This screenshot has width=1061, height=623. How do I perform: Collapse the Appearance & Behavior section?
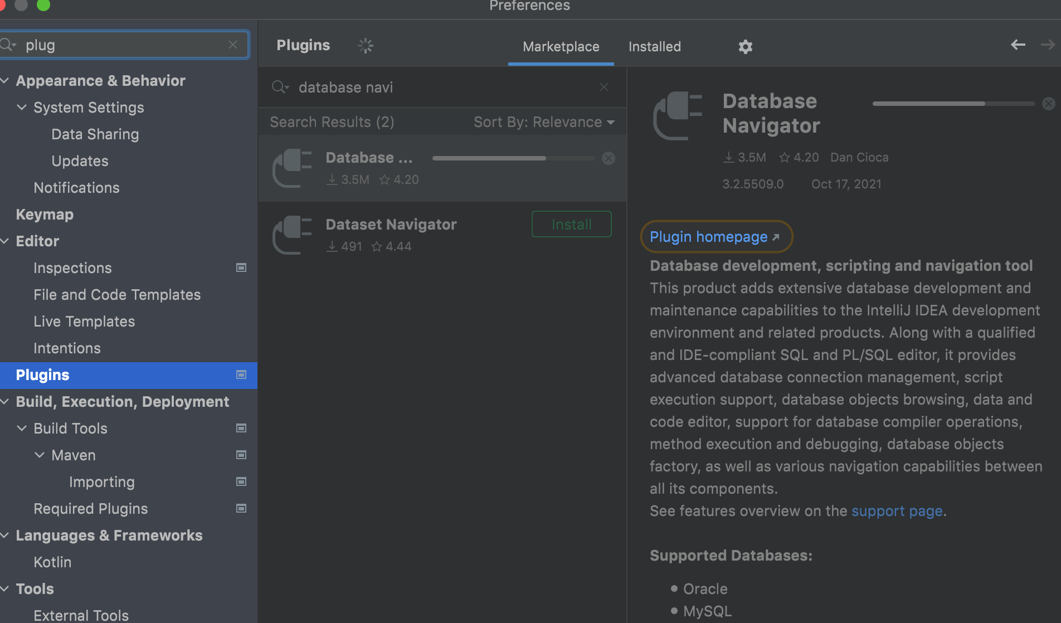point(4,81)
